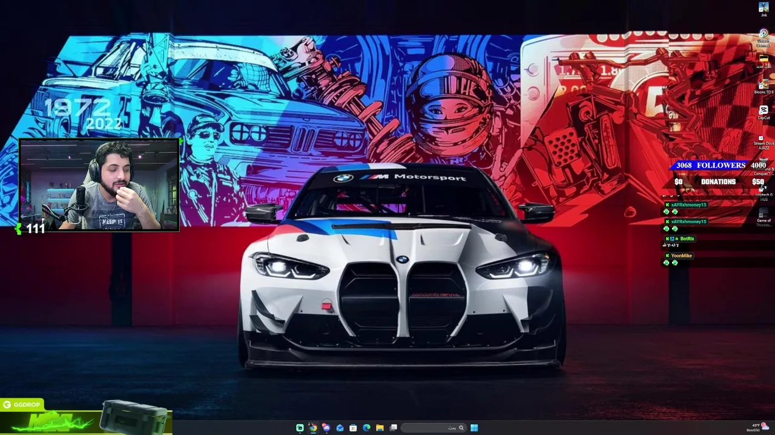Screen dimensions: 775x435
Task: Click the Windows Start button
Action: (474, 428)
